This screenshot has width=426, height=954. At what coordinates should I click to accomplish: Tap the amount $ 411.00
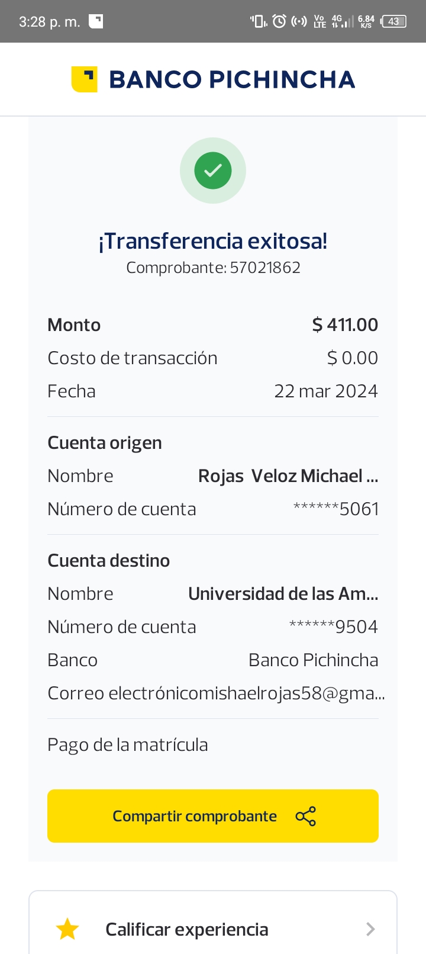coord(345,325)
